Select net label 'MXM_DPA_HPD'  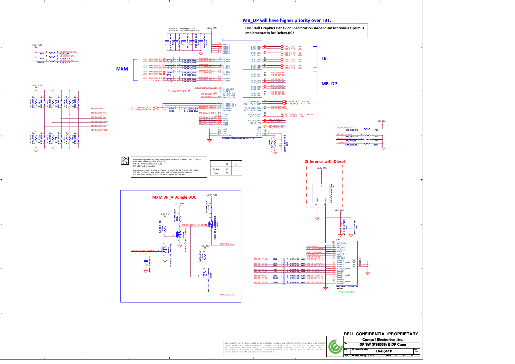point(179,91)
